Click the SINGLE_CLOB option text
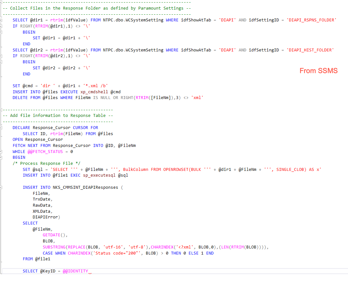Viewport: 348px width, 282px height. [290, 170]
